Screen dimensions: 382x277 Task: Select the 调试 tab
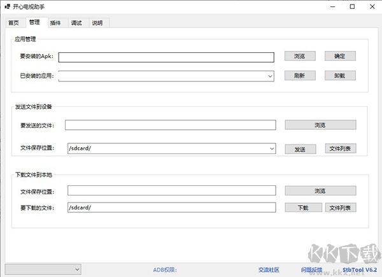tap(76, 23)
